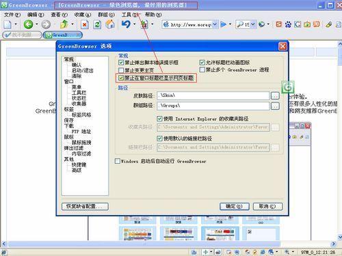Click the 皮肤路径 input field
The width and height of the screenshot is (342, 256).
coord(213,96)
